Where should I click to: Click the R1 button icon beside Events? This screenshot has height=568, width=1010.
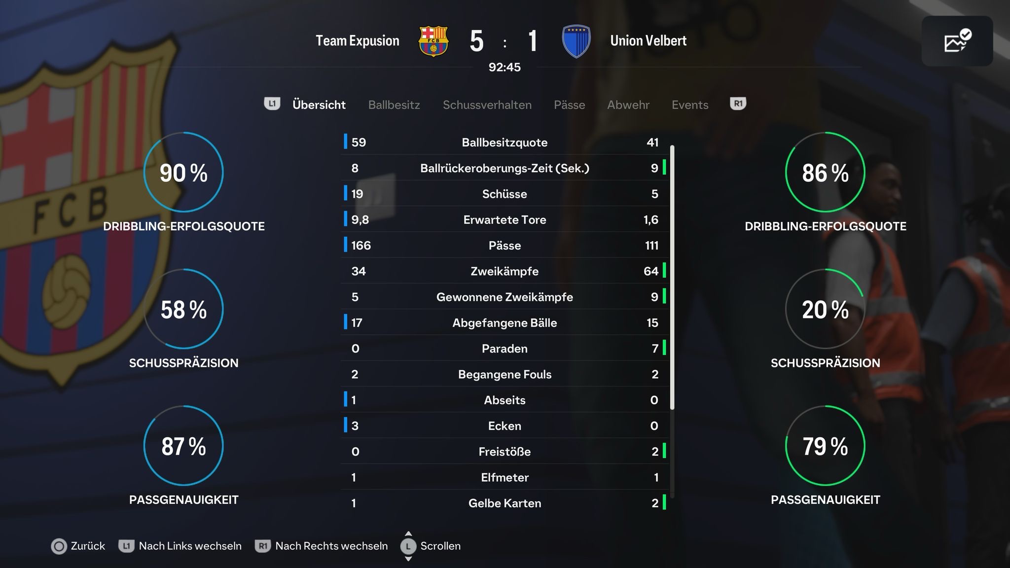(738, 104)
